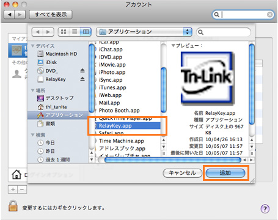The image size is (278, 220).
Task: Select iDVD.app in file list
Action: click(x=128, y=57)
